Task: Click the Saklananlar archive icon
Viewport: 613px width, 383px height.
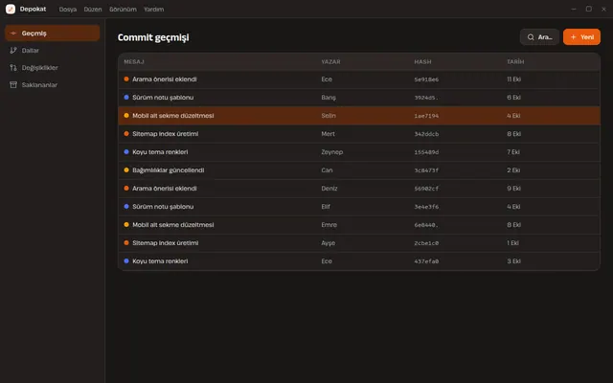Action: pos(13,85)
